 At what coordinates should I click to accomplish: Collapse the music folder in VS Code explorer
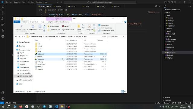click(166, 31)
